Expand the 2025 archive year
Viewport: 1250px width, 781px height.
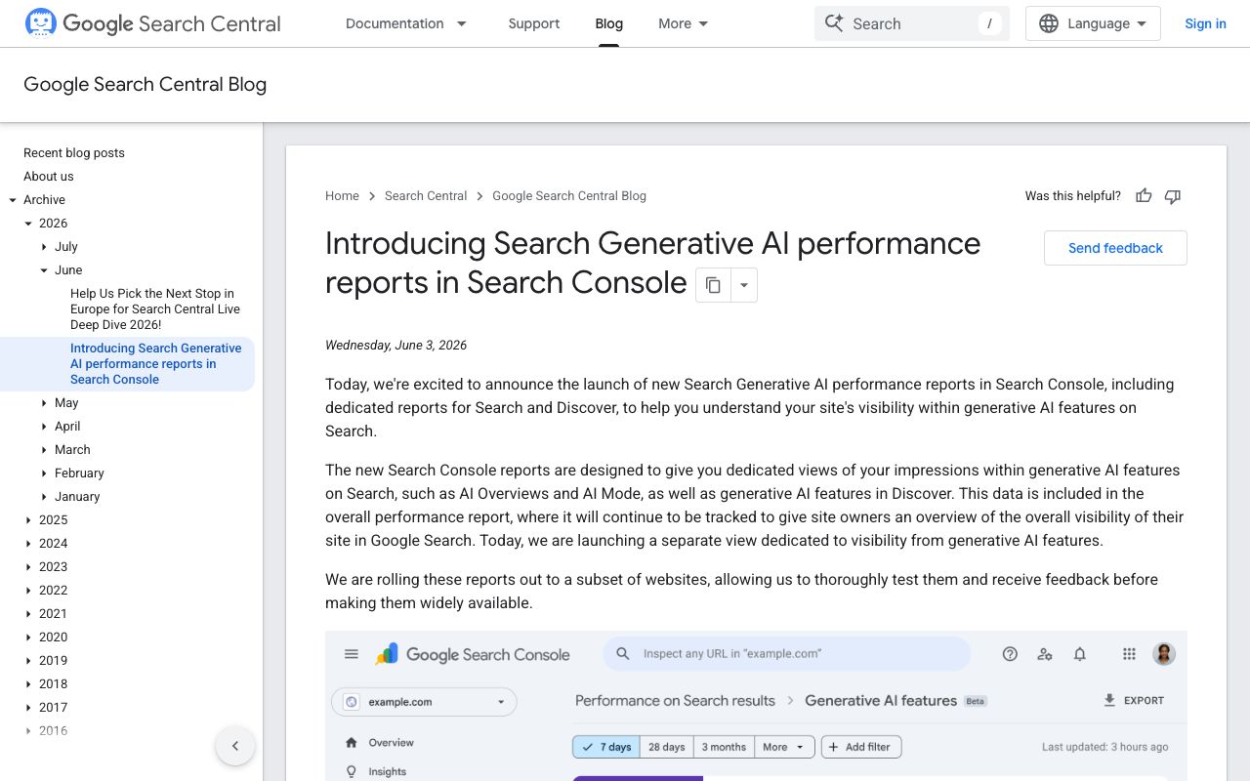click(28, 520)
